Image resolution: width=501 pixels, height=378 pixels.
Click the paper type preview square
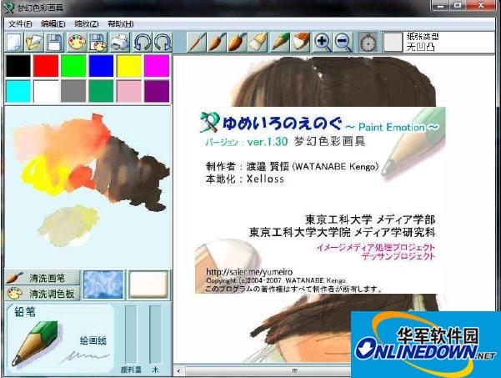coord(393,42)
